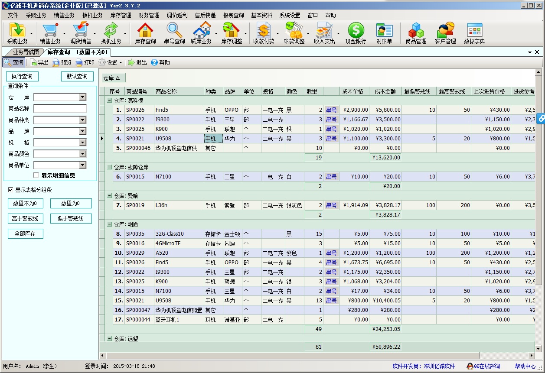Screen dimensions: 545x373
Task: Click the horizontal scrollbar left arrow
Action: tap(103, 355)
